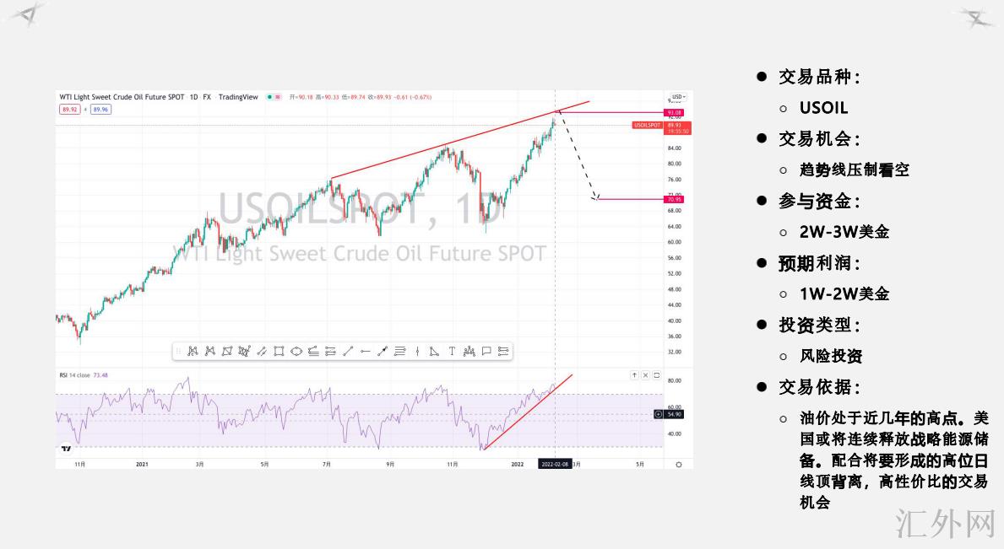Maximize the RSI indicator pane
The width and height of the screenshot is (1004, 549).
(x=656, y=375)
